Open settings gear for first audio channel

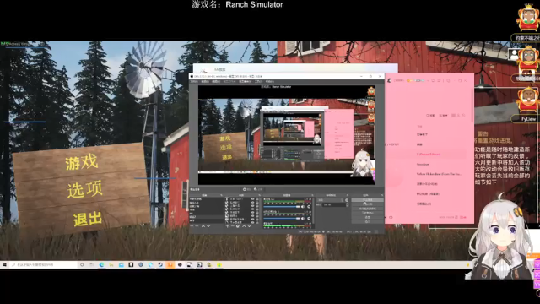pyautogui.click(x=309, y=207)
